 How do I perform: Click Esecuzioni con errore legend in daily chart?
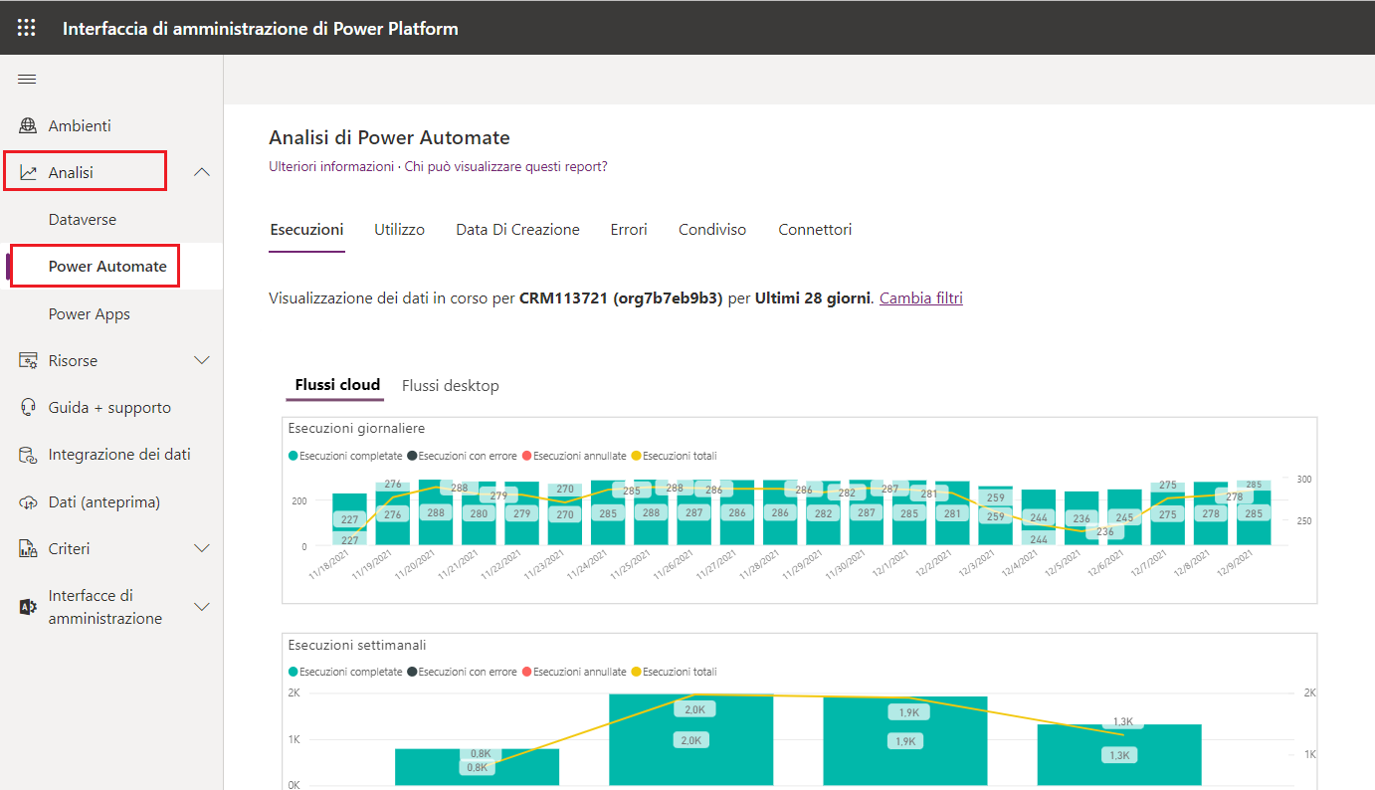point(462,456)
